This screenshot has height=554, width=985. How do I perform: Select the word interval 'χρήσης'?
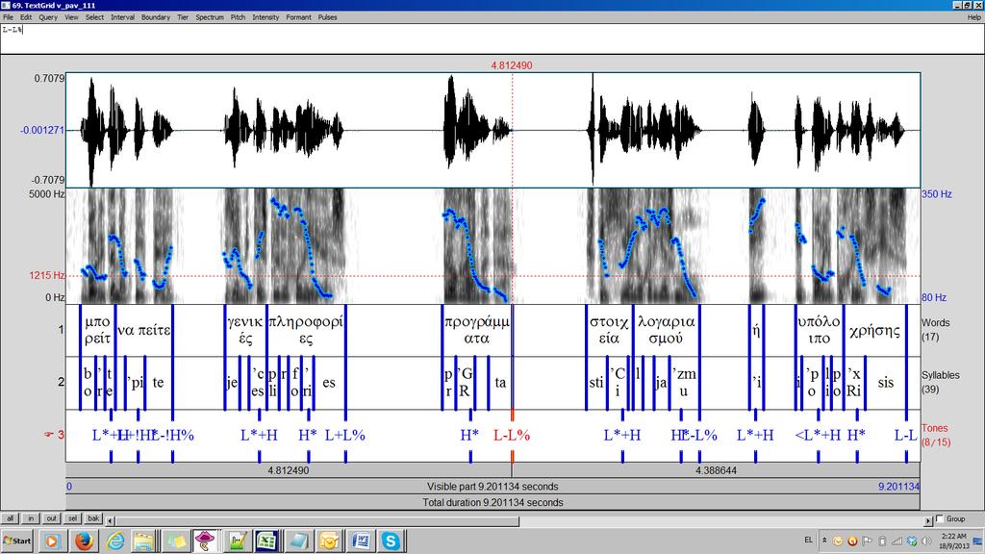(874, 330)
